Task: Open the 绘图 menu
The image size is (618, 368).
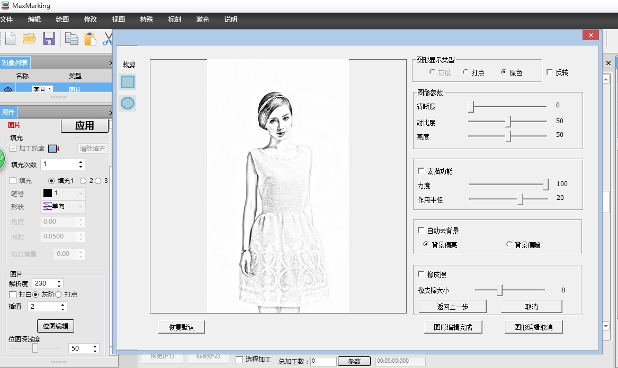Action: tap(62, 20)
